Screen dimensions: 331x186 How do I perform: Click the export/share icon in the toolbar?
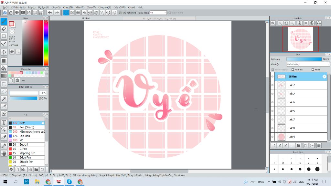pos(11,13)
